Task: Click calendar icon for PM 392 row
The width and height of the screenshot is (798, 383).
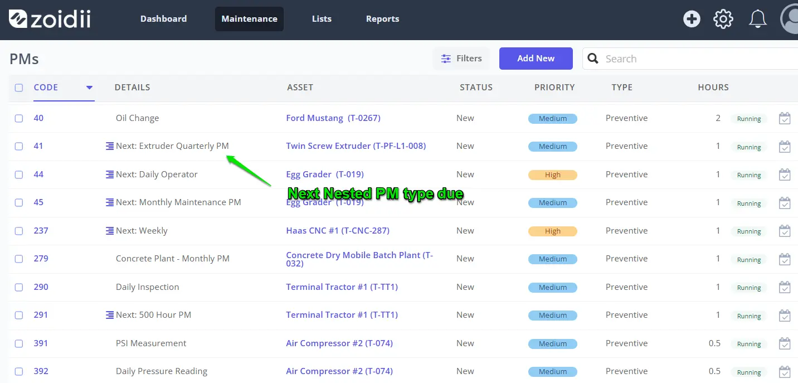Action: coord(785,372)
